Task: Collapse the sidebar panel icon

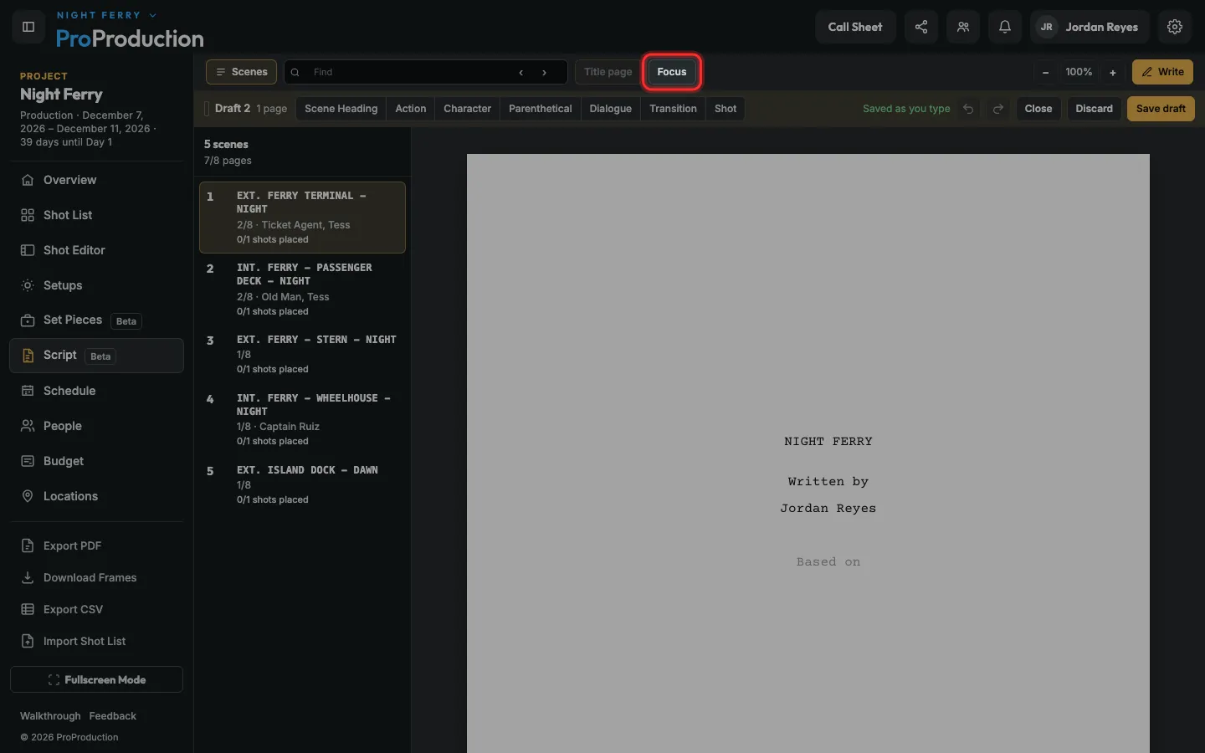Action: pyautogui.click(x=28, y=27)
